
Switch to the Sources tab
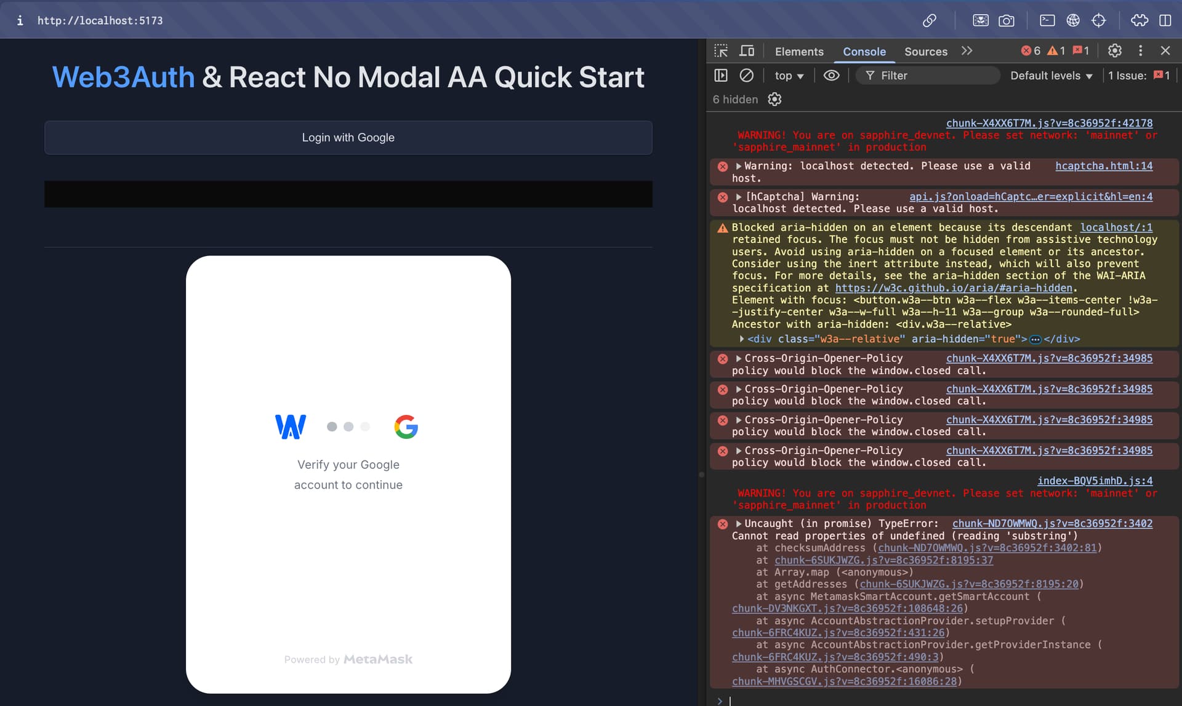tap(926, 52)
